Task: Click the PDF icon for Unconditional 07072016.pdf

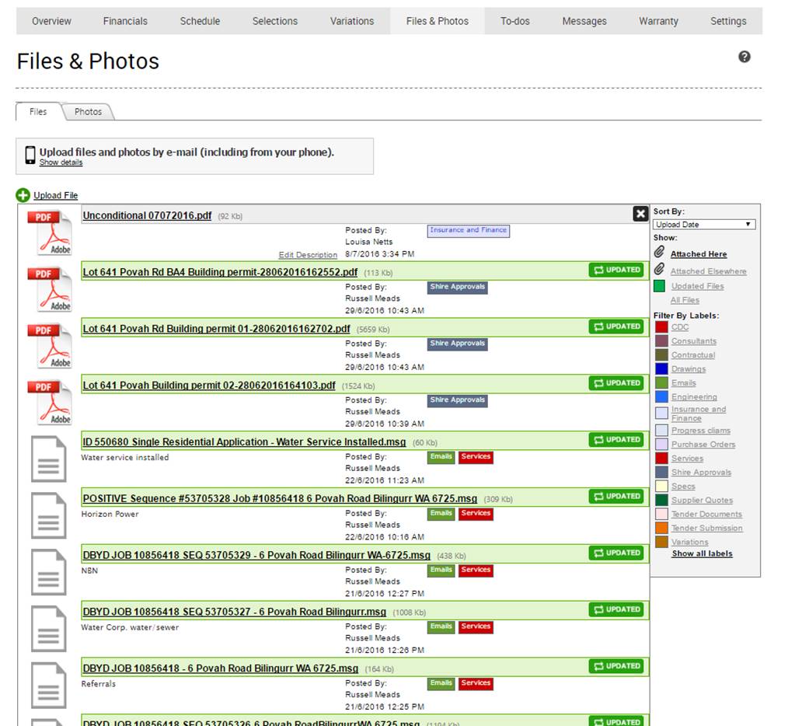Action: (x=50, y=232)
